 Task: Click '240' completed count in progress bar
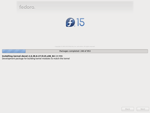pos(82,51)
